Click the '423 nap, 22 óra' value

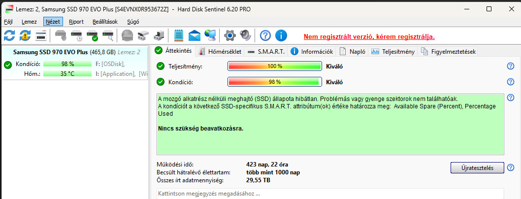point(267,165)
